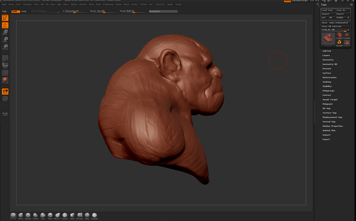The height and width of the screenshot is (221, 356).
Task: Select the Pinch brush
Action: pyautogui.click(x=50, y=216)
